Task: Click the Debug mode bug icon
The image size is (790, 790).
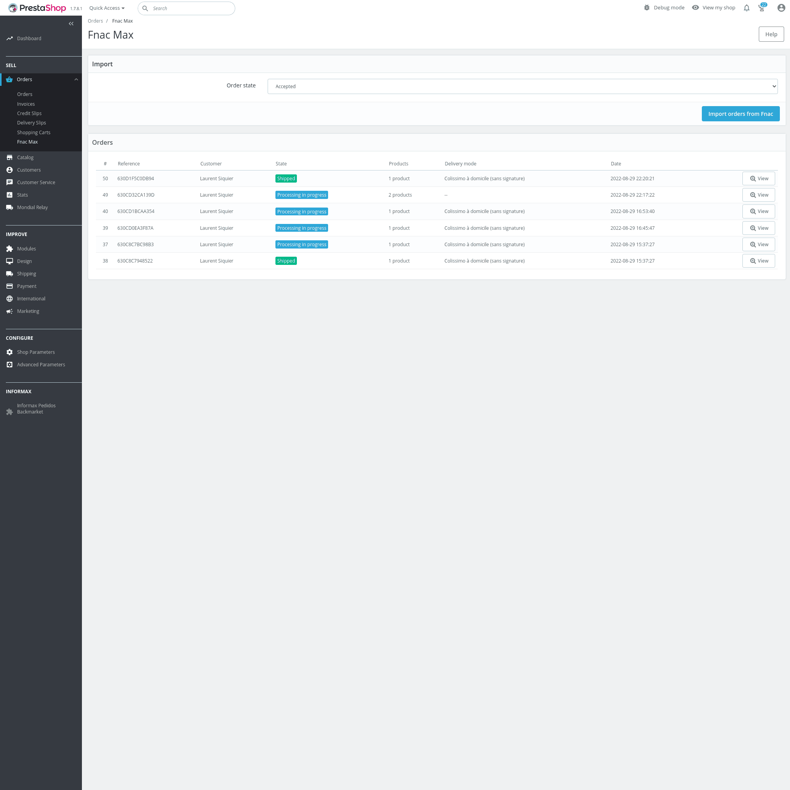Action: click(646, 8)
